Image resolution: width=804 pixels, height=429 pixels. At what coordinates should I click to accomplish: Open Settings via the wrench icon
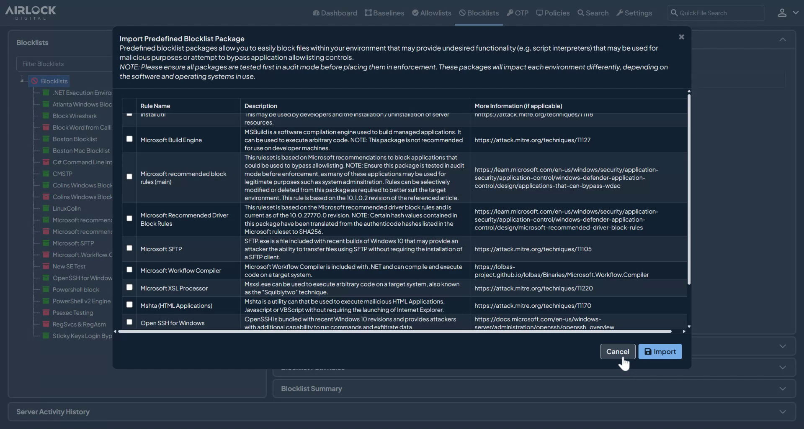click(x=619, y=13)
